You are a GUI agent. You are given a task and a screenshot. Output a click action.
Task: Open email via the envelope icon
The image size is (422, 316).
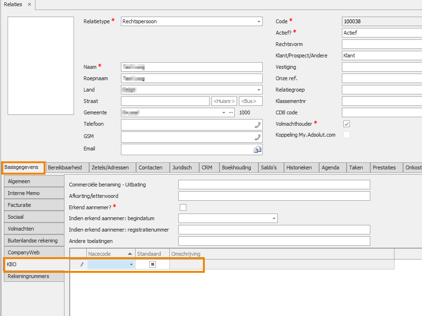[x=257, y=149]
